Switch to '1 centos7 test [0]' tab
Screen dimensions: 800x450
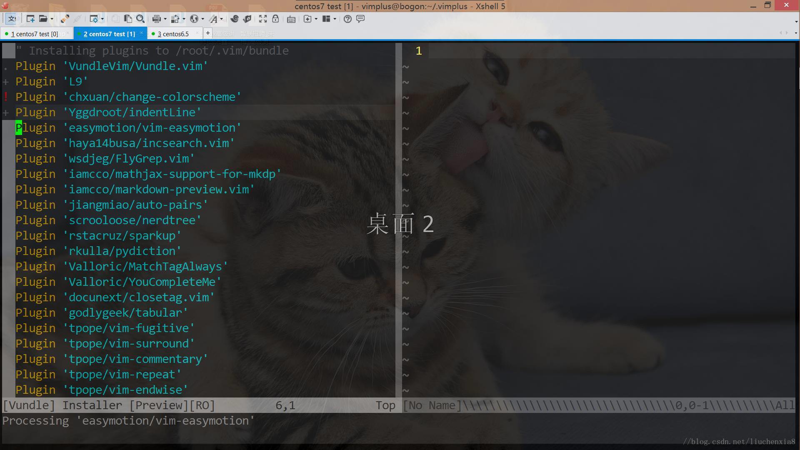(36, 33)
